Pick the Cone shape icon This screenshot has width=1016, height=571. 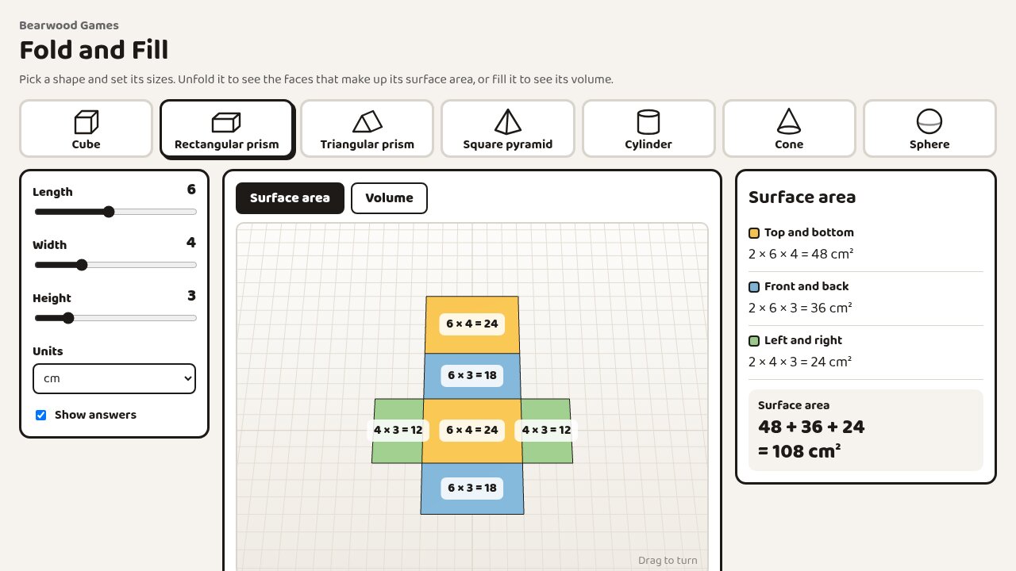tap(789, 121)
